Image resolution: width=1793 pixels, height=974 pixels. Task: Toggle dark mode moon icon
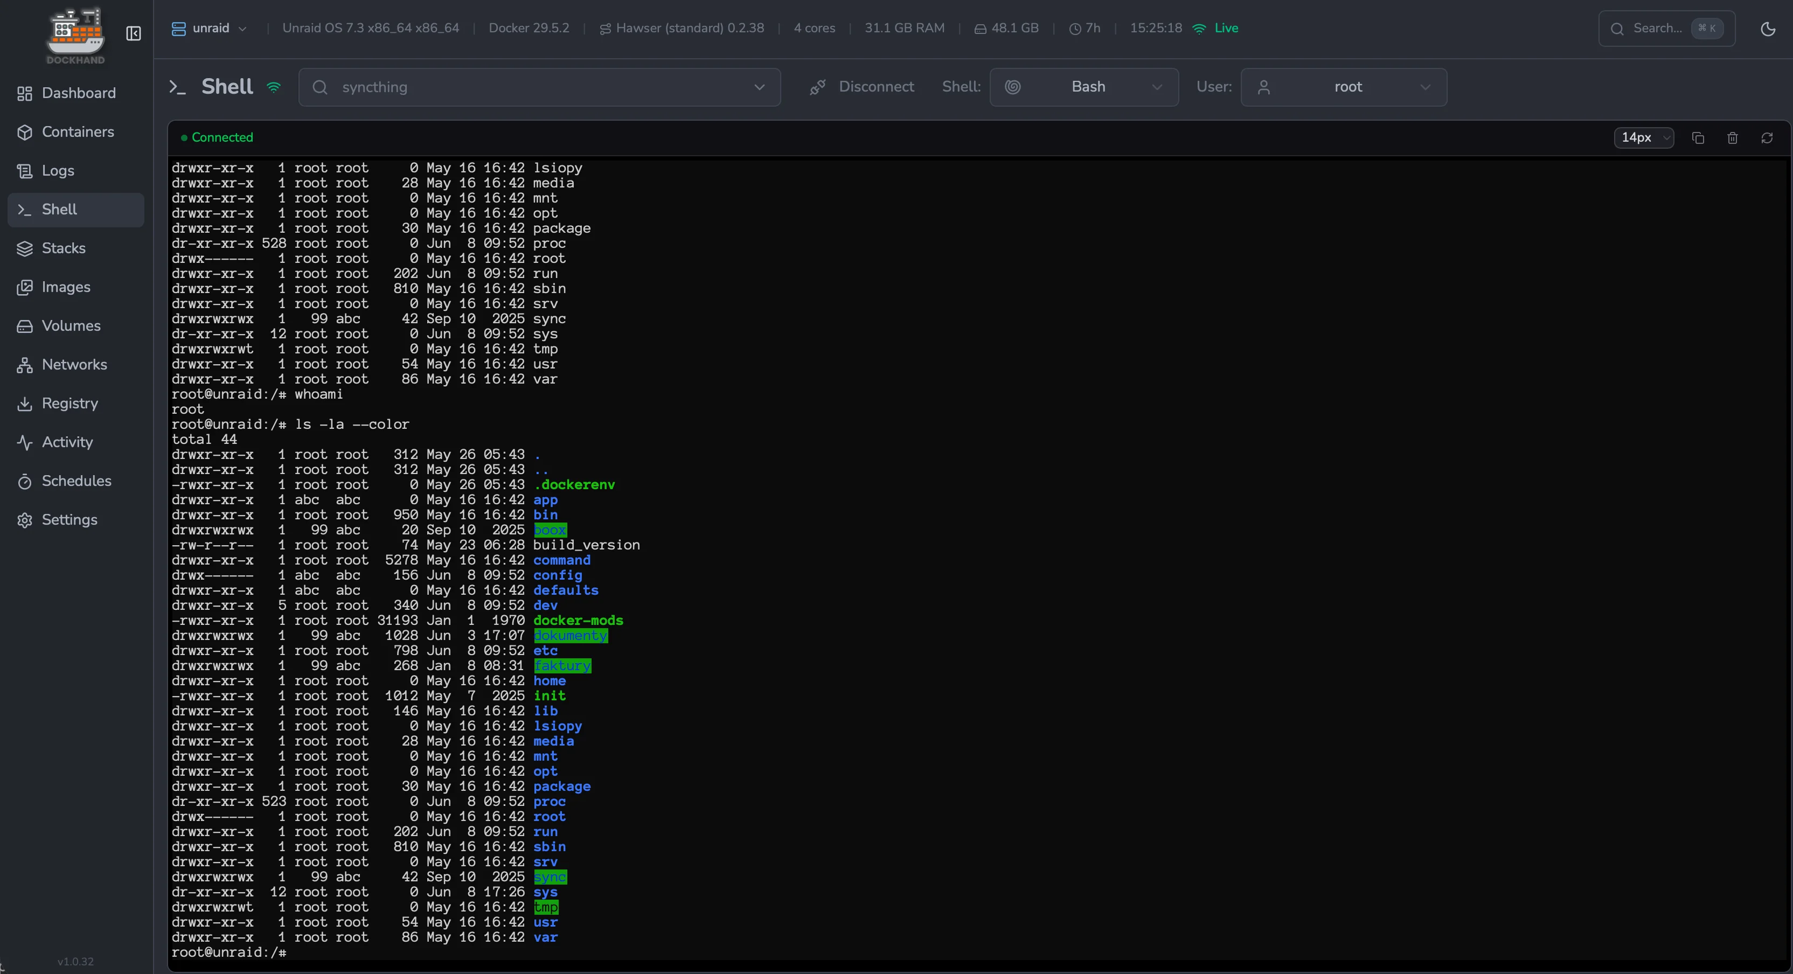point(1768,29)
